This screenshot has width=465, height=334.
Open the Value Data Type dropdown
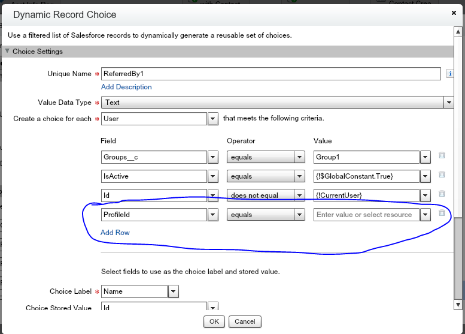[448, 103]
